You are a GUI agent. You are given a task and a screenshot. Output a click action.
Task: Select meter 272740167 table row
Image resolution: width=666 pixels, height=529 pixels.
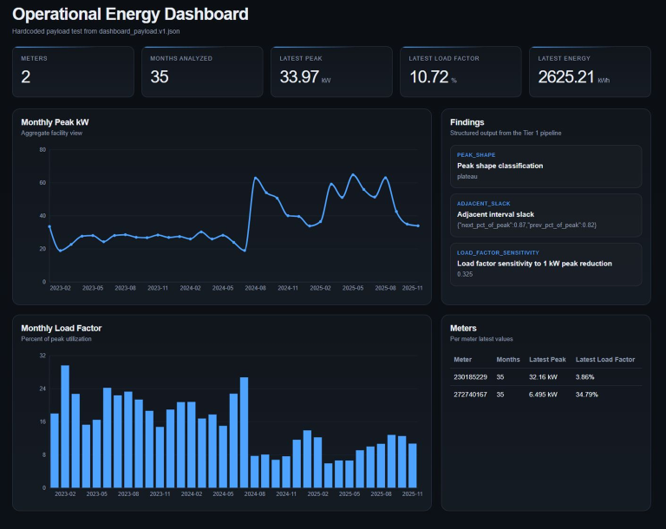(x=545, y=395)
